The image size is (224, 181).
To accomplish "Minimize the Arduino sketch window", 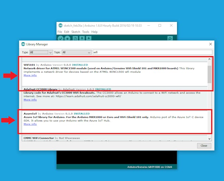I will (x=149, y=25).
